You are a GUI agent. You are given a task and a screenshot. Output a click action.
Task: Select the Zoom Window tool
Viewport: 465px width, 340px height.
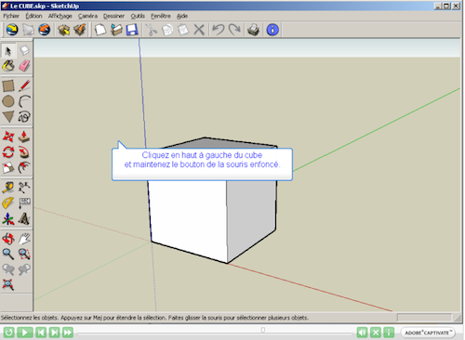coord(24,254)
